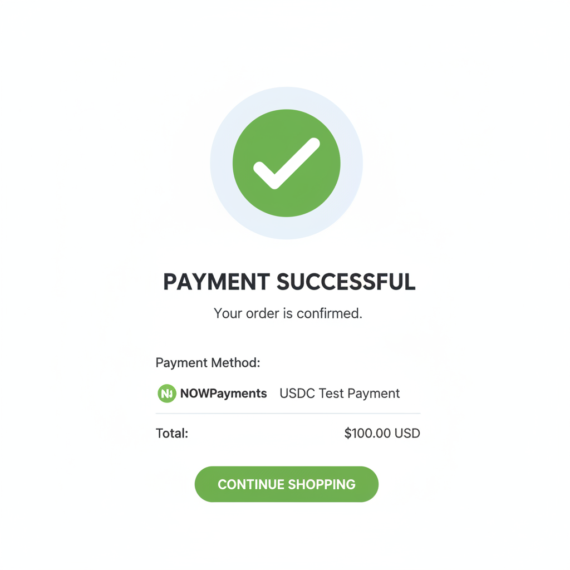Select the Your order is confirmed text
Viewport: 570px width, 570px height.
[x=287, y=313]
